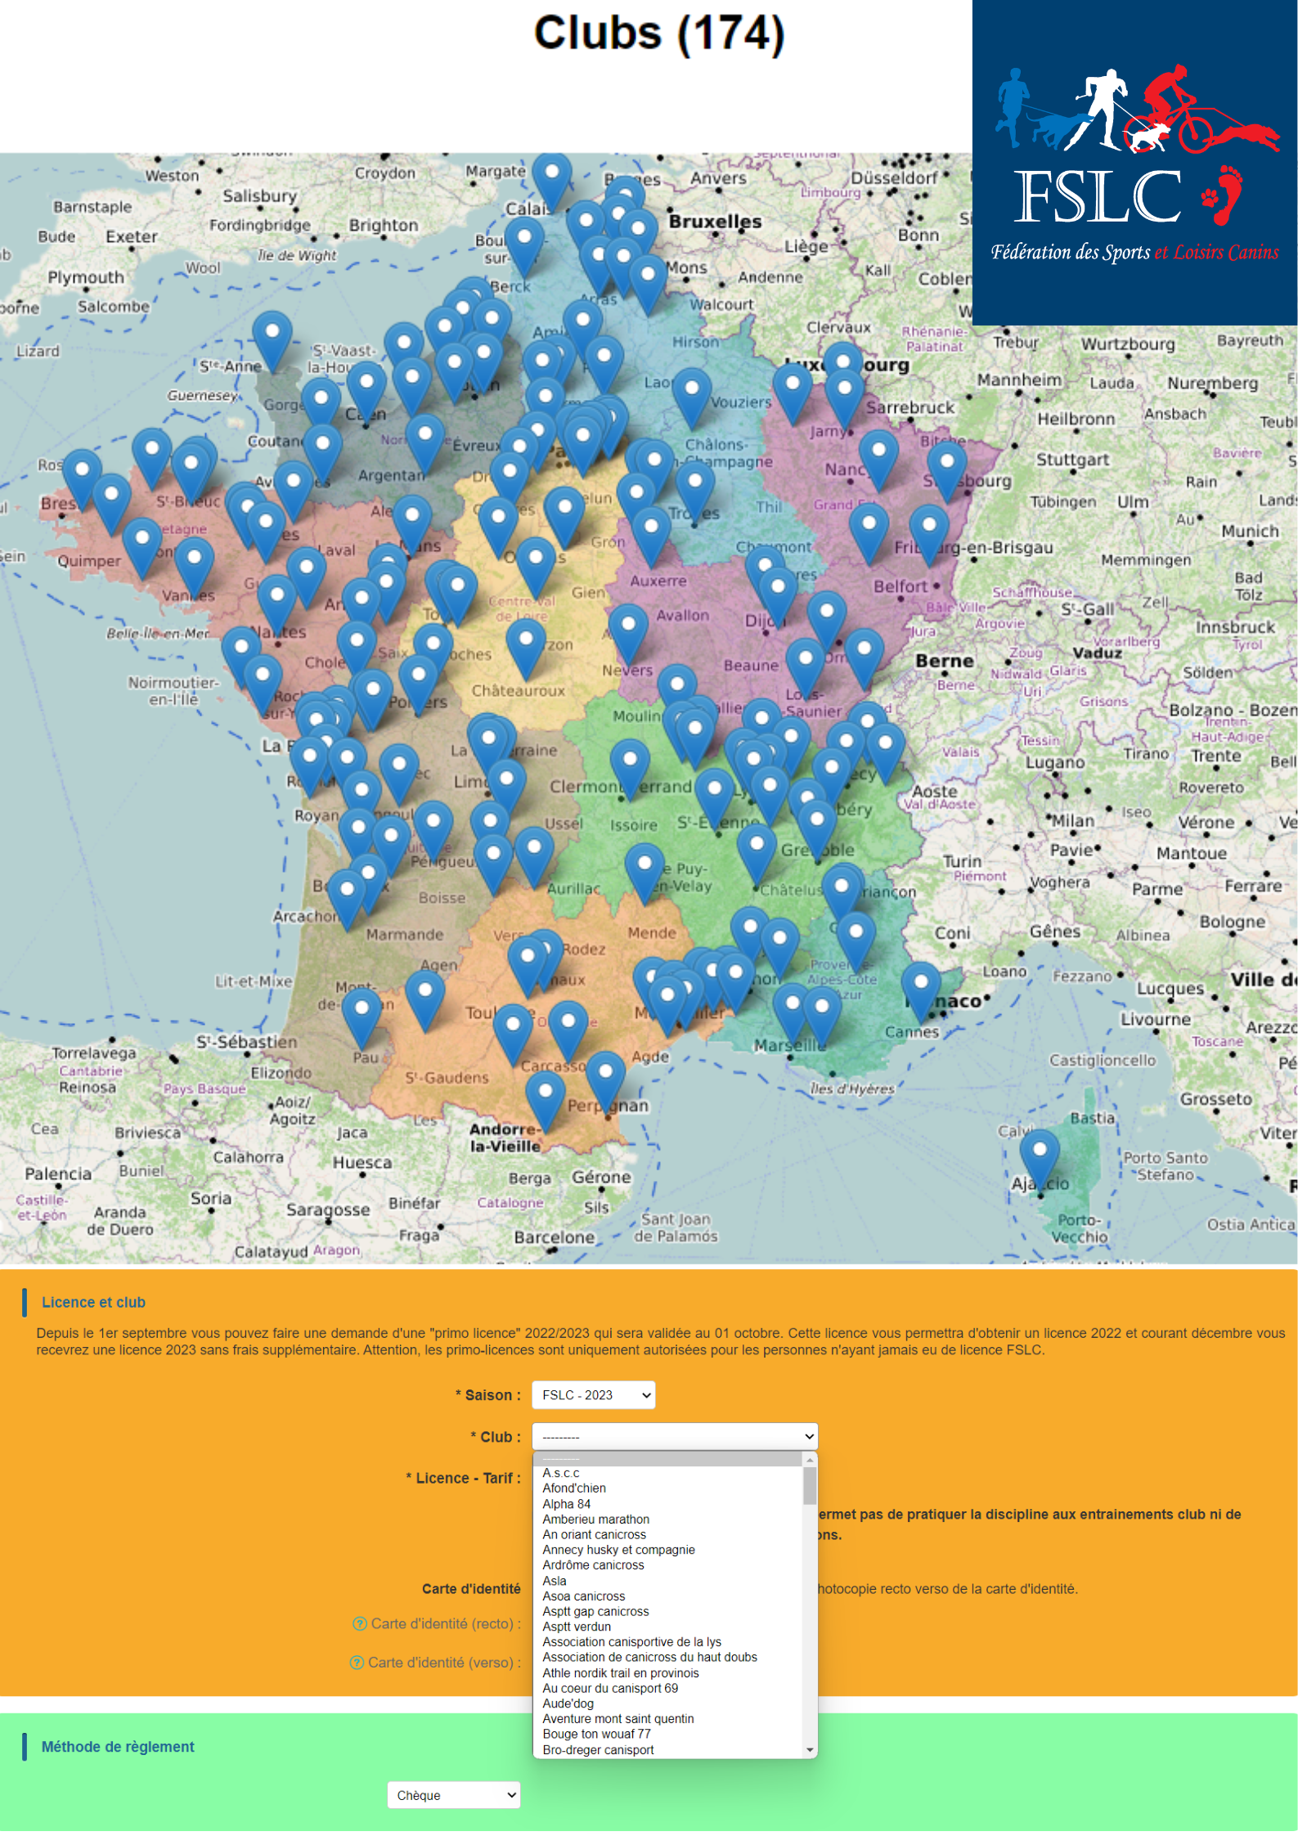Click the northernmost marker near Margate and Calais

tap(552, 185)
